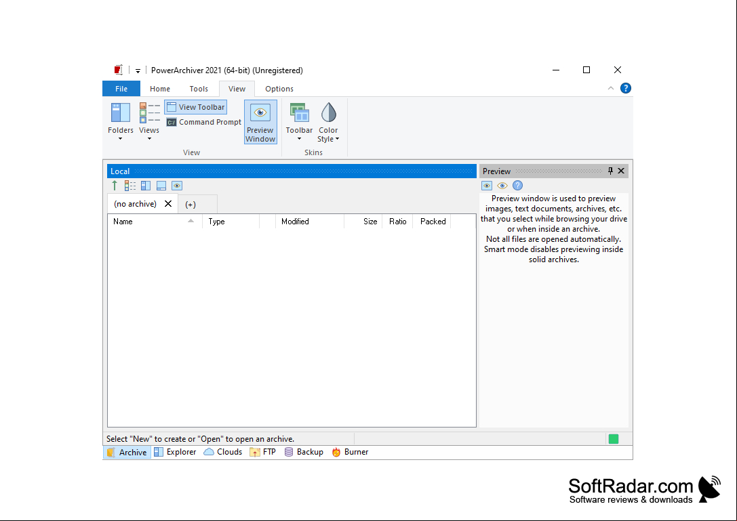
Task: Expand the Views dropdown in the ribbon
Action: (149, 122)
